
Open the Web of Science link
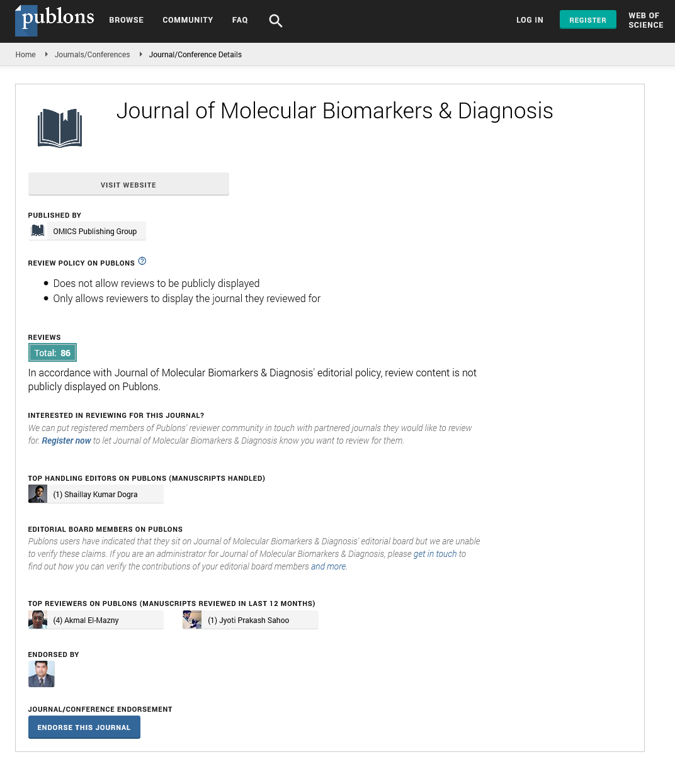645,20
